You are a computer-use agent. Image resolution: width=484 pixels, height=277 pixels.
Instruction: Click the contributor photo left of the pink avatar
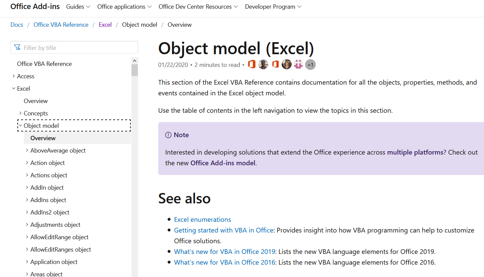287,65
